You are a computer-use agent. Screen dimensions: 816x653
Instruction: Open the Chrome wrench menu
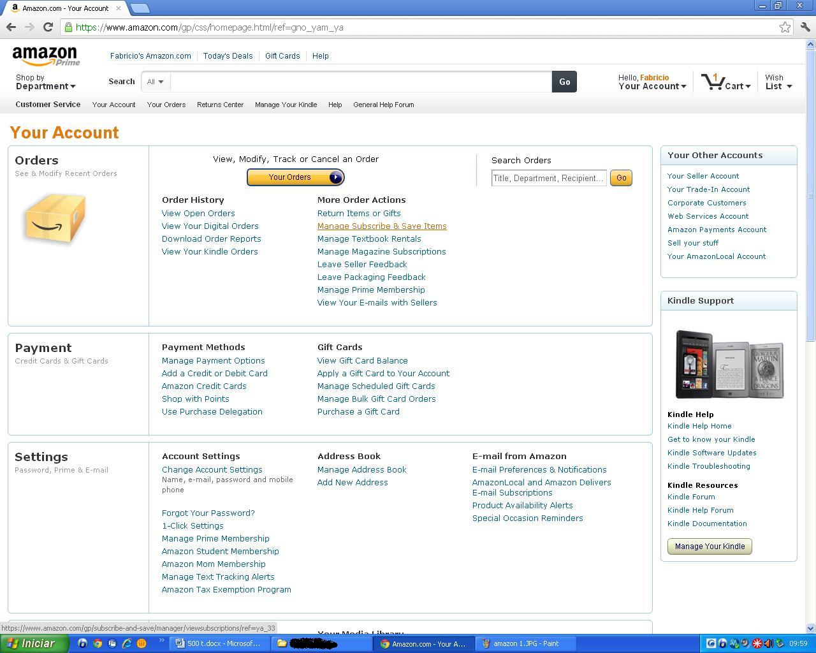(805, 27)
